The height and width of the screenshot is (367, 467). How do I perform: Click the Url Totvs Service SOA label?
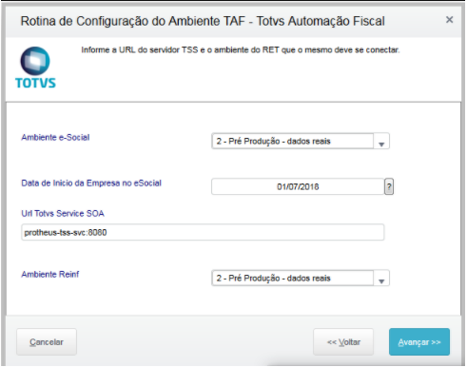pyautogui.click(x=63, y=214)
